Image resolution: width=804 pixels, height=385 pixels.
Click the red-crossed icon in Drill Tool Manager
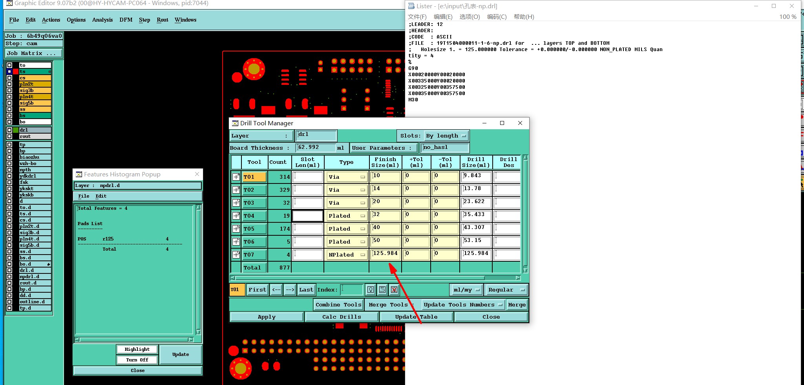point(394,290)
